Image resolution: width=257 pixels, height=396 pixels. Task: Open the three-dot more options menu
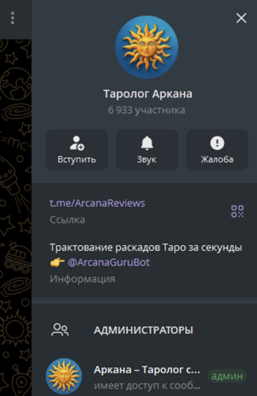coord(13,18)
